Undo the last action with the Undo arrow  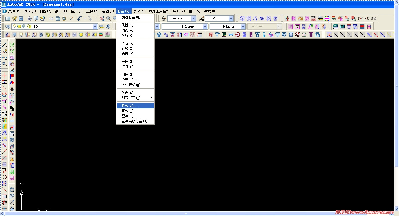[80, 18]
